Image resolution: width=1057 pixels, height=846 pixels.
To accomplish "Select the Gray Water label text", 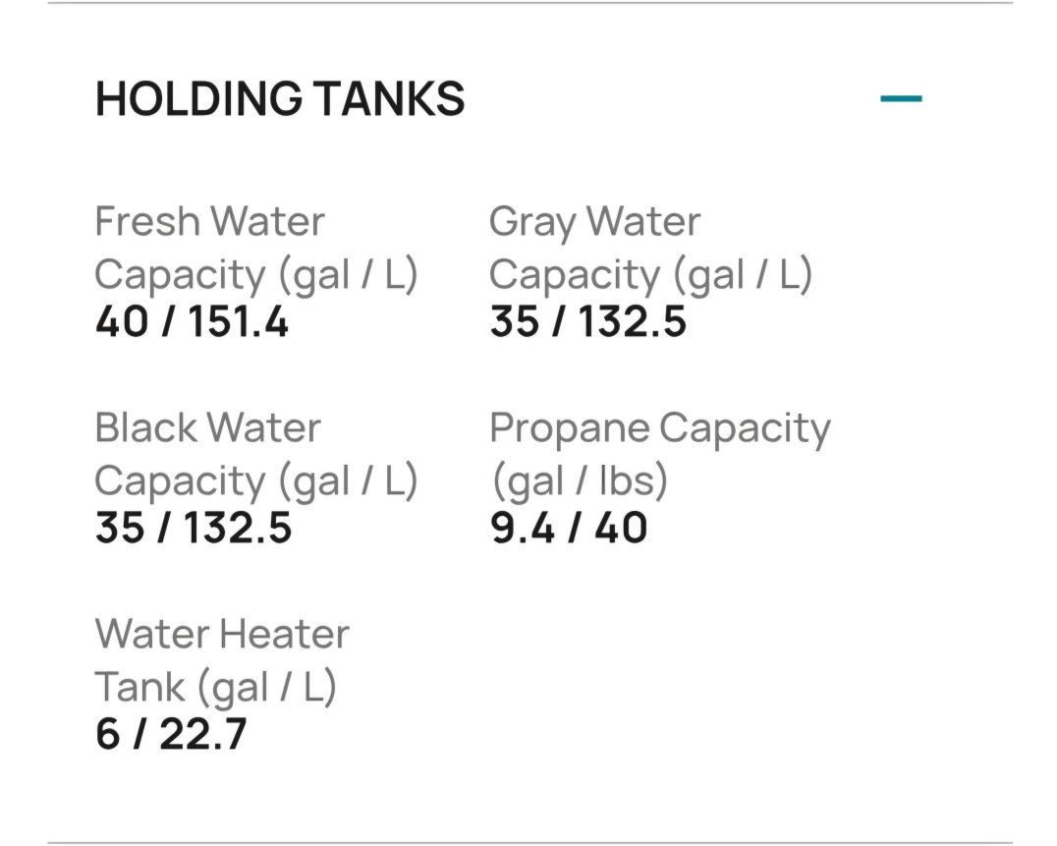I will pos(594,222).
